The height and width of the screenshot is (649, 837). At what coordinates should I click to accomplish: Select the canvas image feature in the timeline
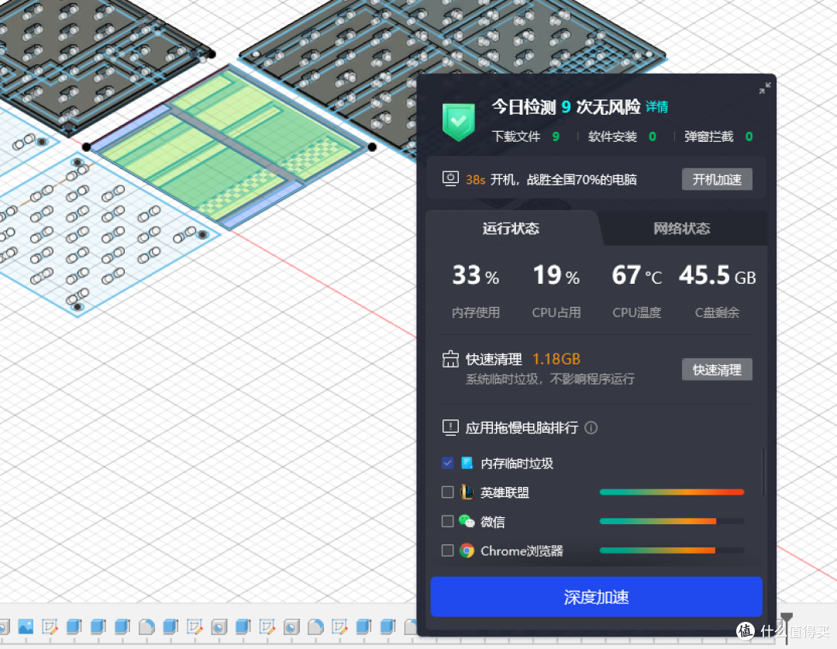click(x=26, y=627)
